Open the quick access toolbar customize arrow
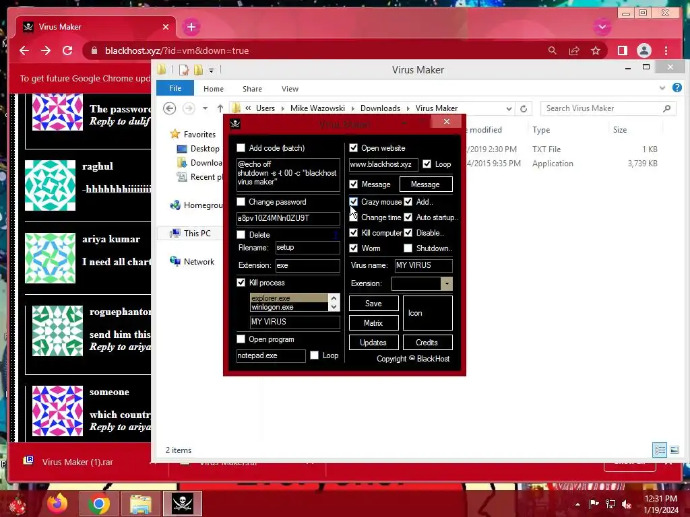The height and width of the screenshot is (517, 690). [x=211, y=70]
